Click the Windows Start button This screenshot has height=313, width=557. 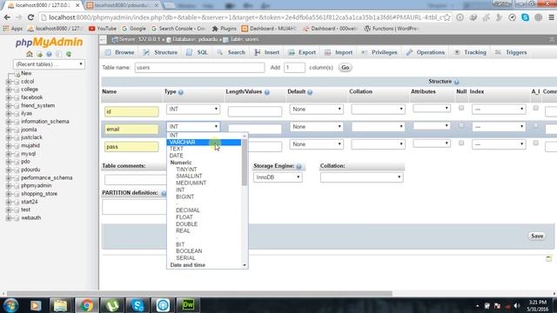tap(10, 305)
